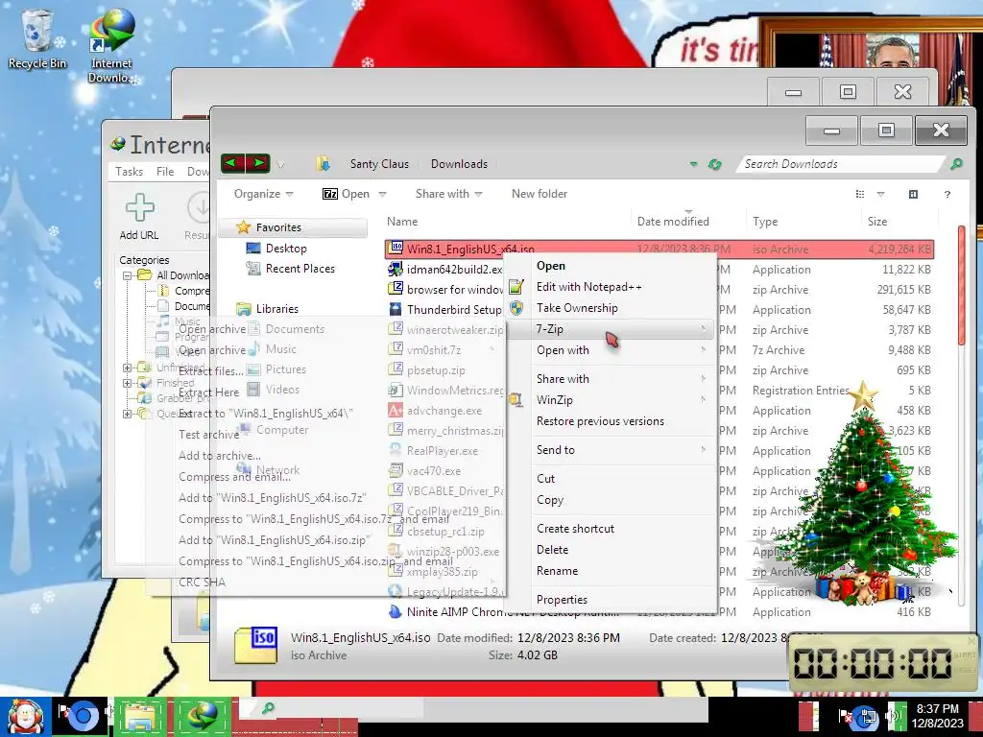Toggle the preview pane icon
The height and width of the screenshot is (737, 983).
click(x=913, y=194)
